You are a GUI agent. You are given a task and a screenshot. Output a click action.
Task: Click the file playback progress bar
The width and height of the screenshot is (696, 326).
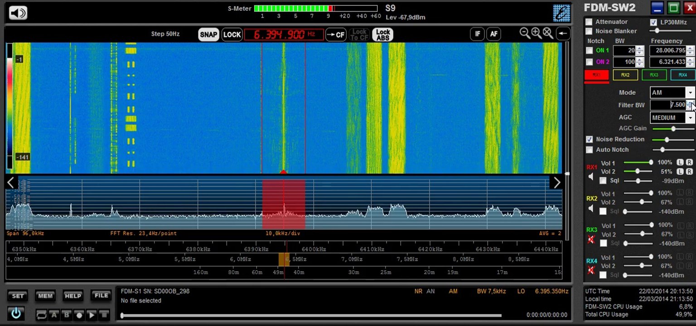(311, 316)
